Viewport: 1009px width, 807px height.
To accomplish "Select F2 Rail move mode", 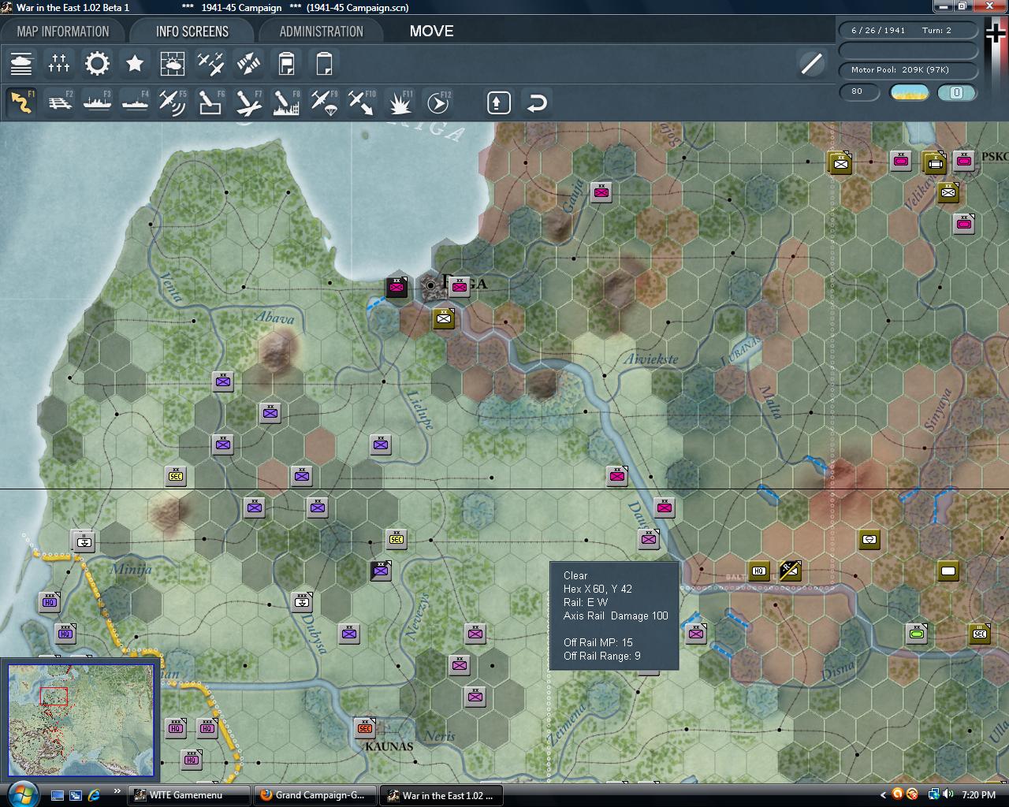I will [x=59, y=102].
